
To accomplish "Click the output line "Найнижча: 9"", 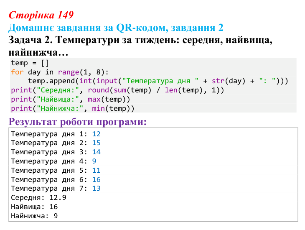I will (x=34, y=216).
